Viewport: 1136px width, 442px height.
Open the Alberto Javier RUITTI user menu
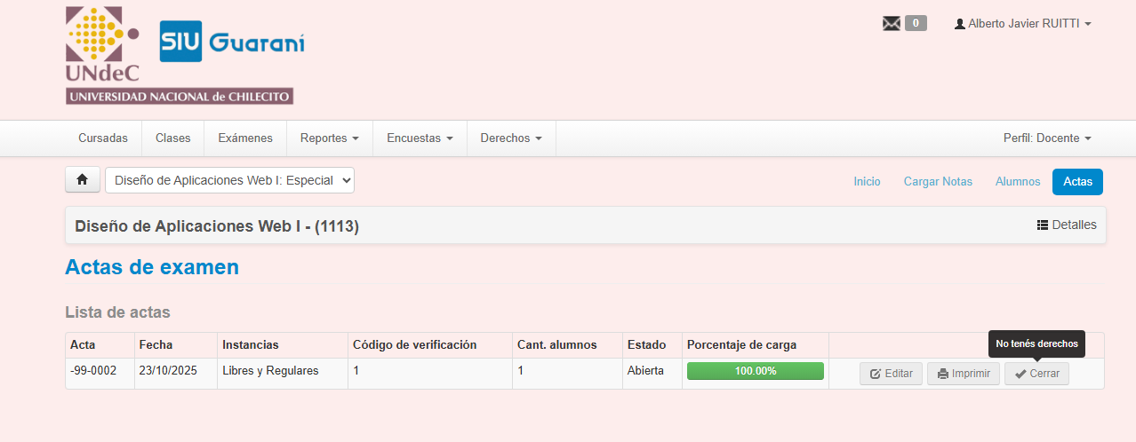point(1022,24)
